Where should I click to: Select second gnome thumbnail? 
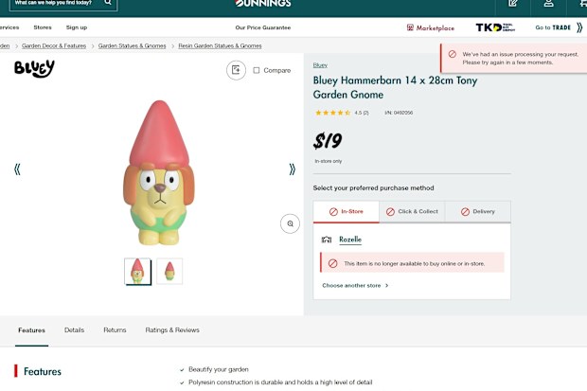pos(169,271)
